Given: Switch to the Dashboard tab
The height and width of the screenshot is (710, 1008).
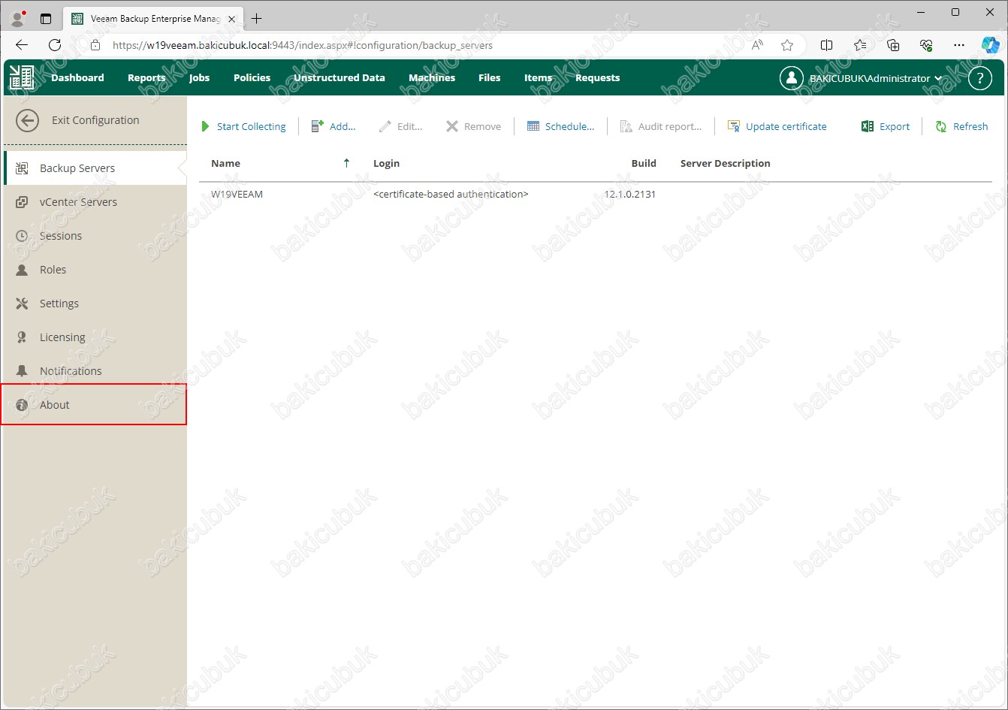Looking at the screenshot, I should coord(77,78).
